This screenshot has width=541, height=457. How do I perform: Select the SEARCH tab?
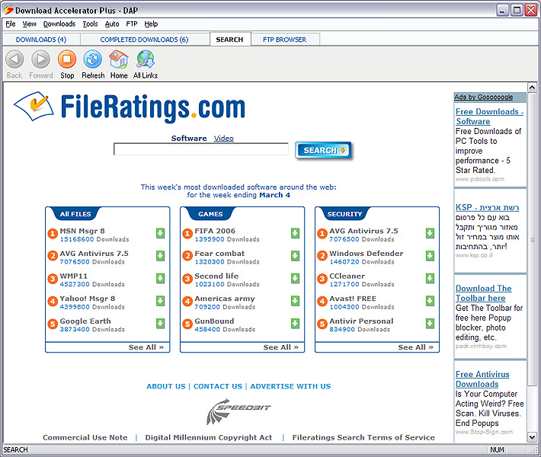pyautogui.click(x=230, y=40)
